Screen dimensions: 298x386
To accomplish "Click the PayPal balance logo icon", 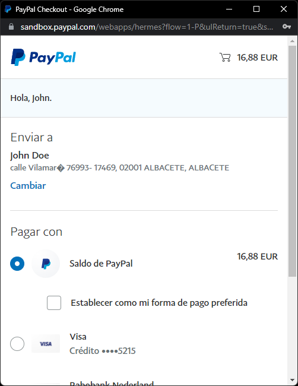I will 46,264.
